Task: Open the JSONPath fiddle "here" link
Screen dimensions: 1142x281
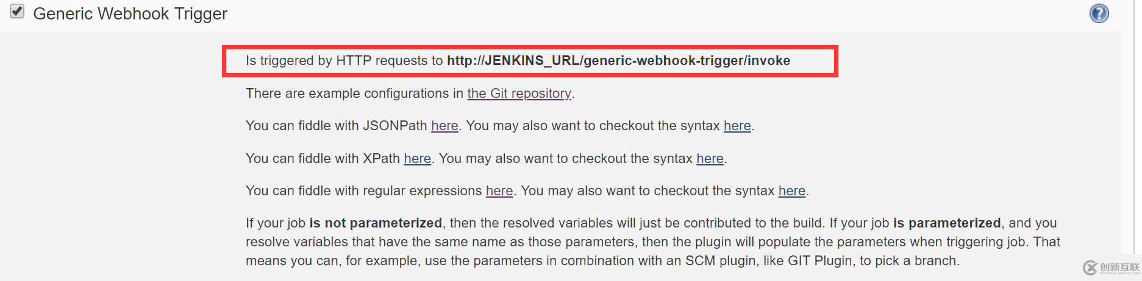Action: coord(444,126)
